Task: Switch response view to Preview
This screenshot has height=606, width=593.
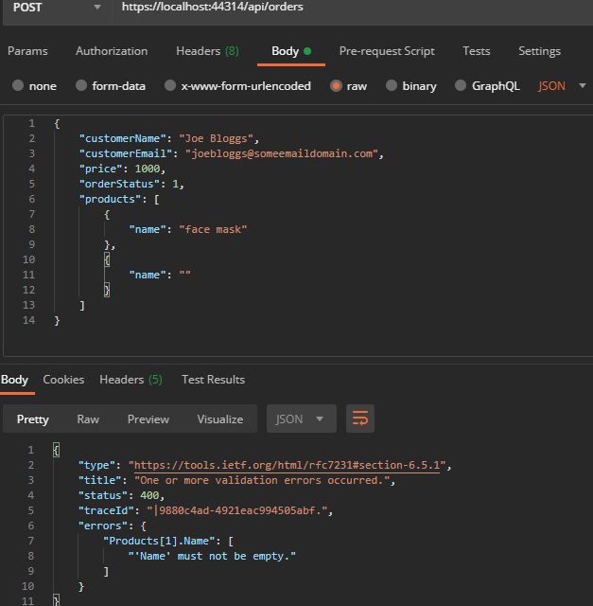Action: click(148, 419)
